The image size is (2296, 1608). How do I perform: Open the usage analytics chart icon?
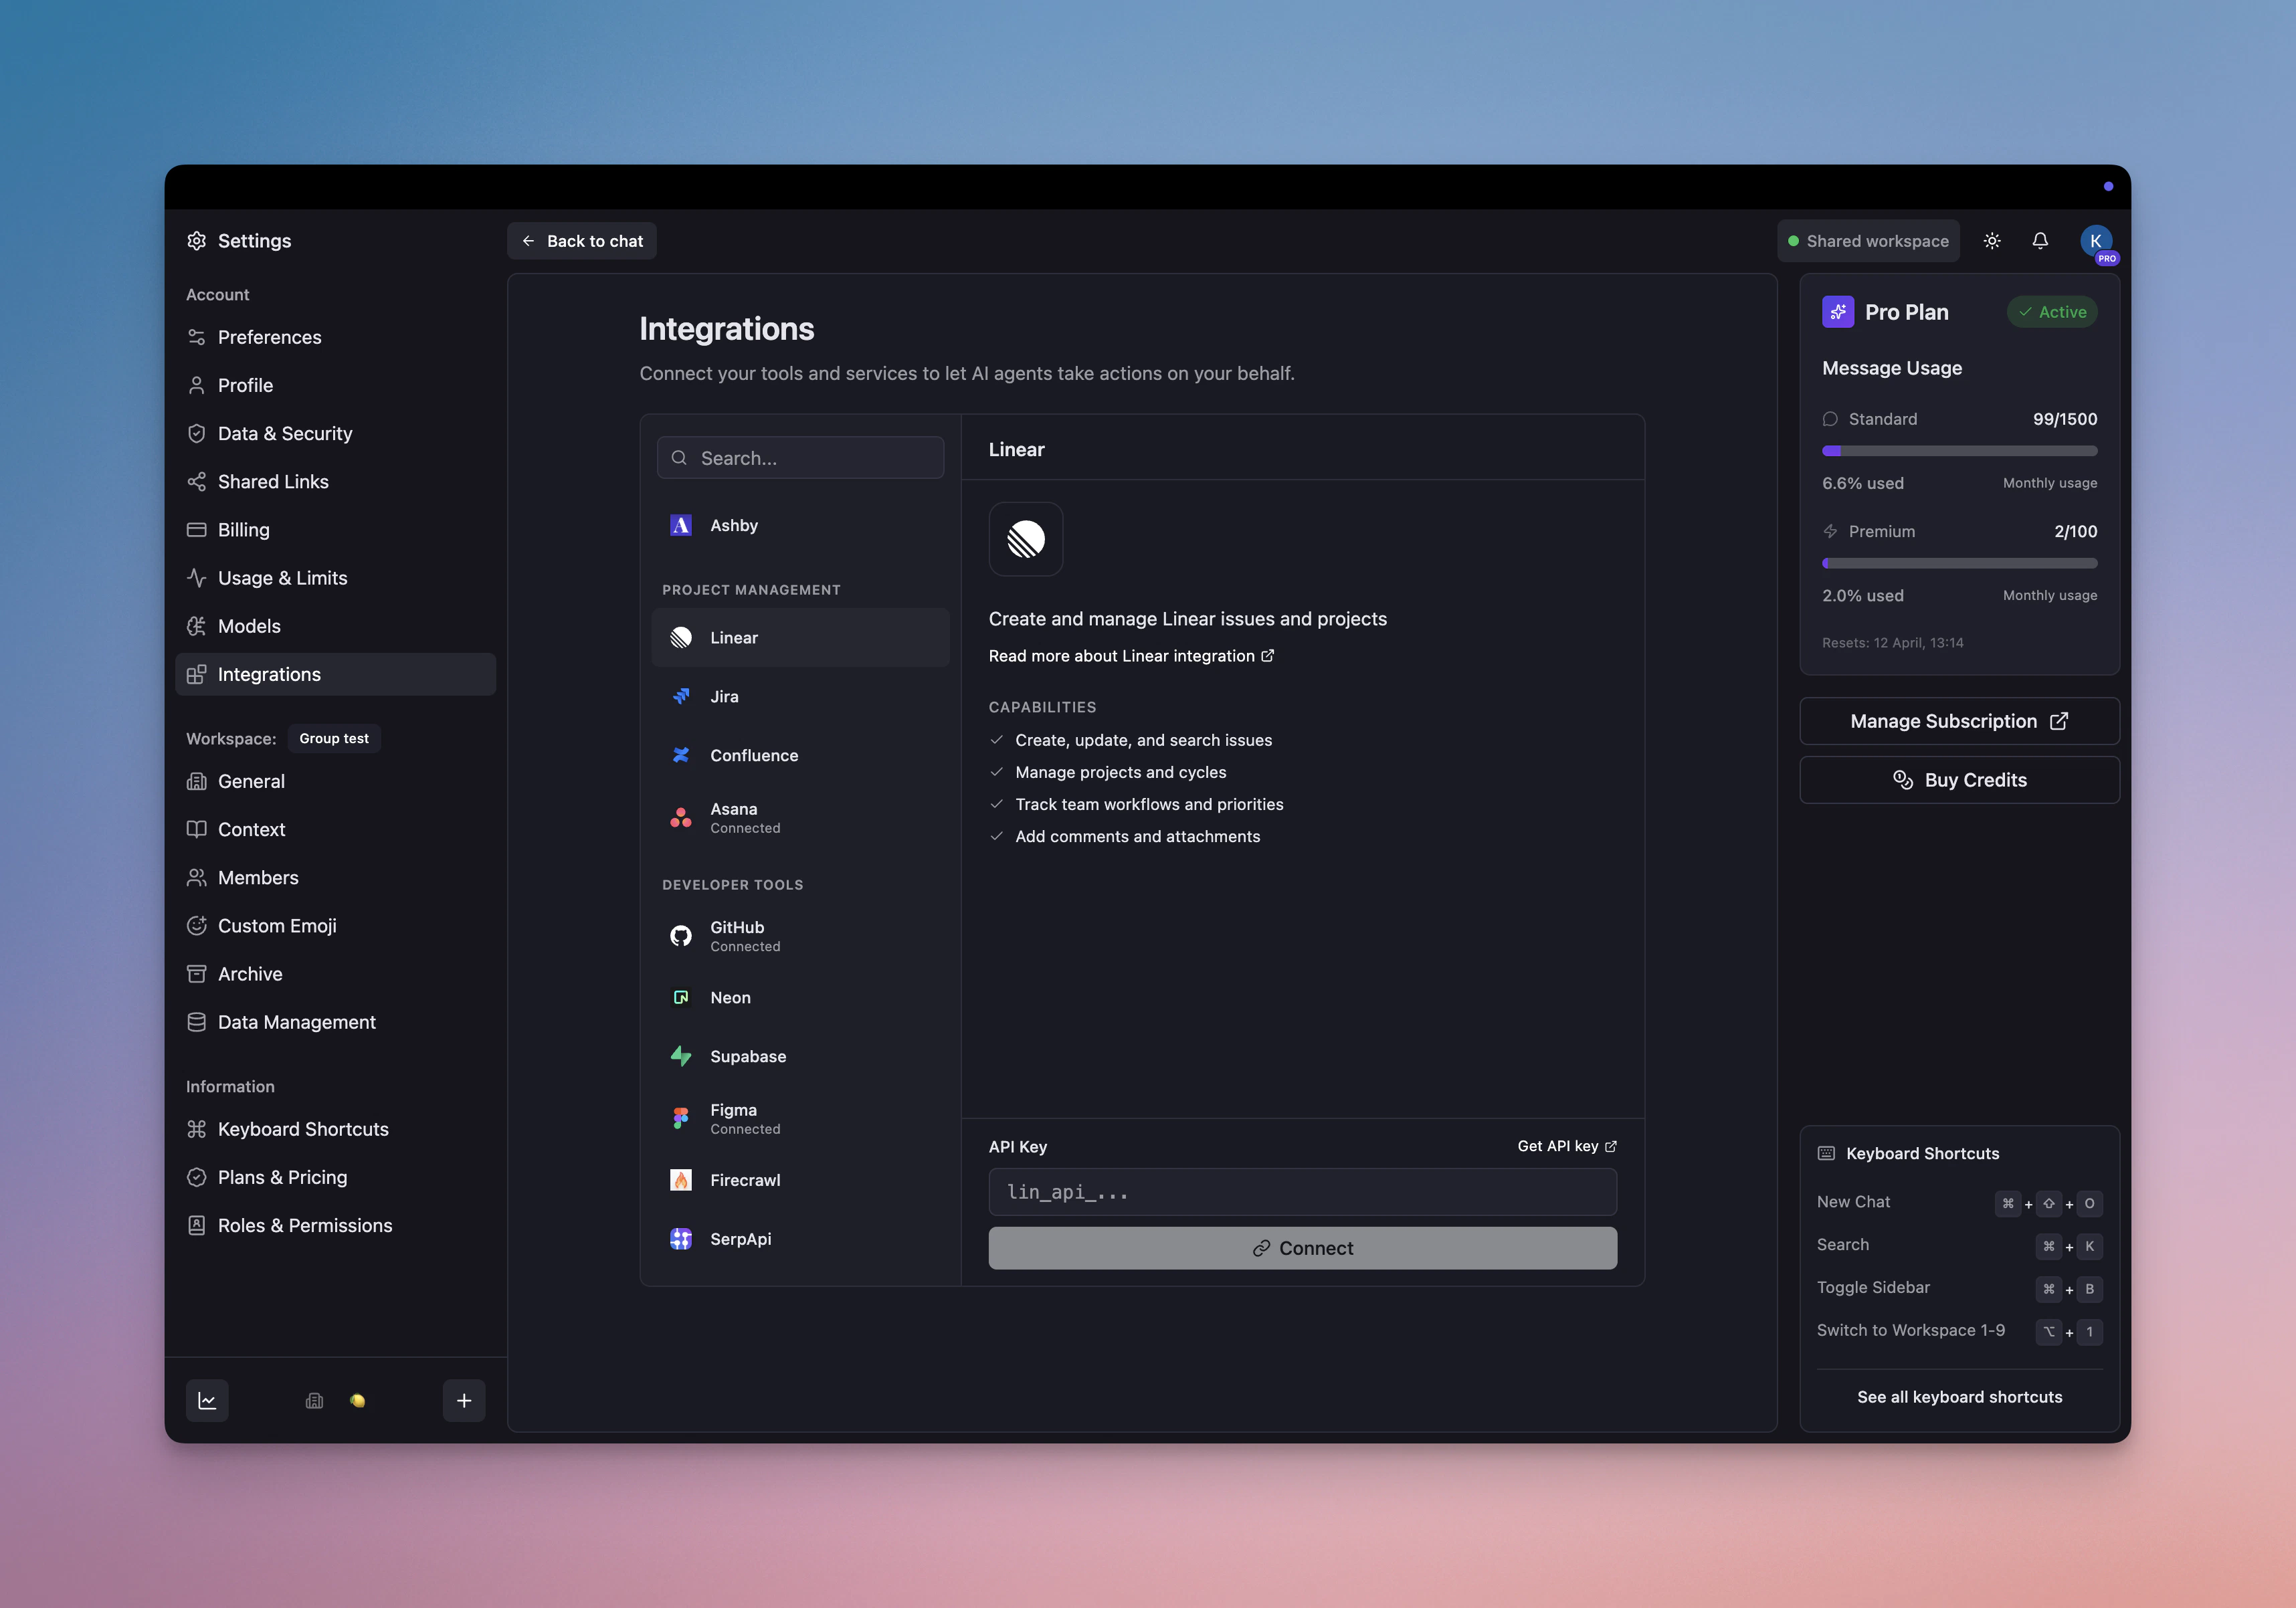(207, 1400)
